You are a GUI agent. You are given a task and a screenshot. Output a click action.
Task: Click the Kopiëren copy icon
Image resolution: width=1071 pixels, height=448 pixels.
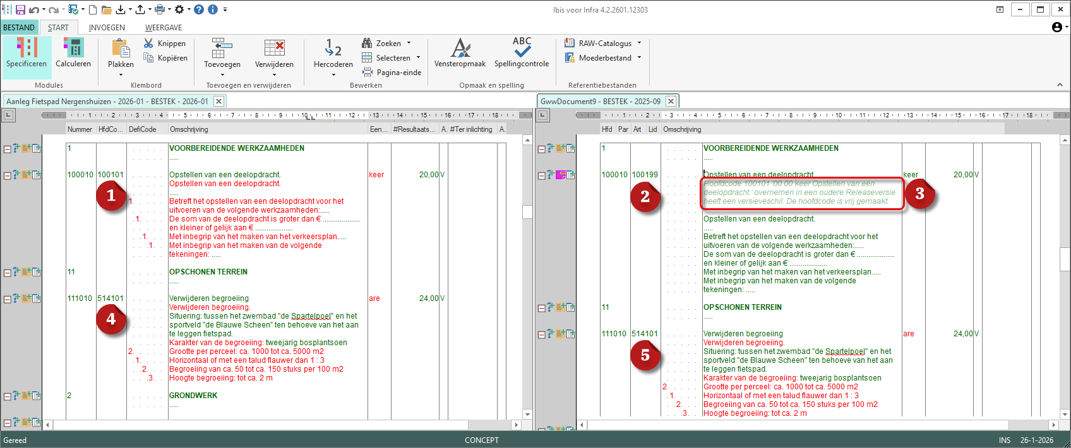point(148,58)
